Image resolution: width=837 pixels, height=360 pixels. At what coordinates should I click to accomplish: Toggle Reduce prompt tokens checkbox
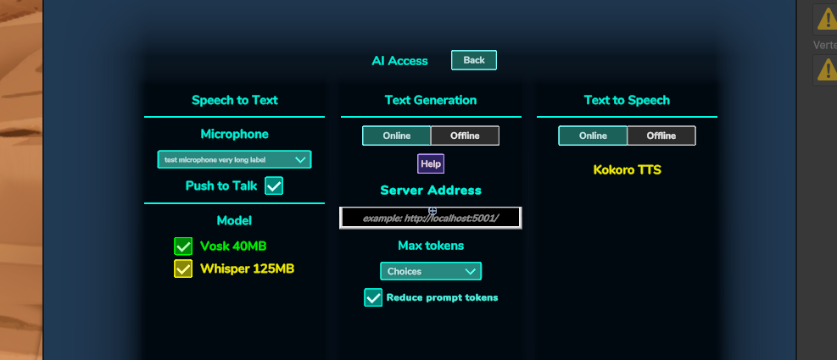[x=373, y=297]
